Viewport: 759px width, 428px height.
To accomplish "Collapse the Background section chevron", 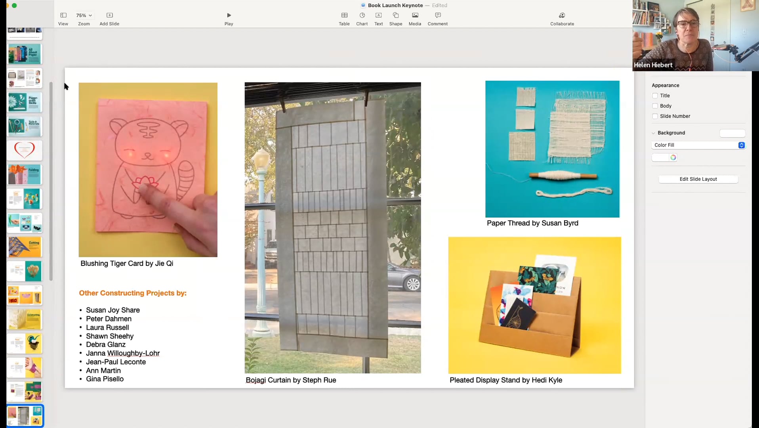I will [x=654, y=133].
